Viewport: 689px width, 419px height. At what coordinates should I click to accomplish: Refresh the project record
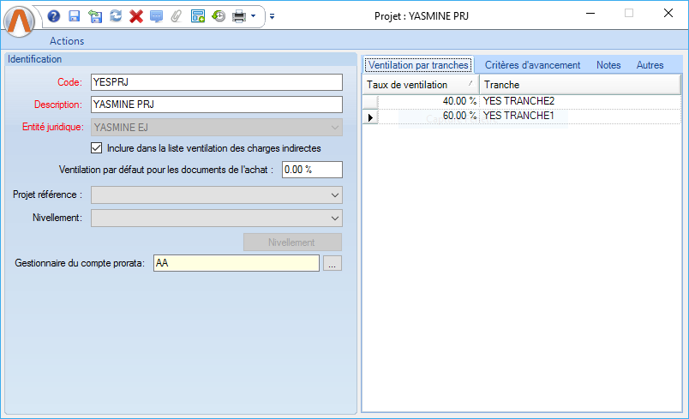click(x=115, y=16)
